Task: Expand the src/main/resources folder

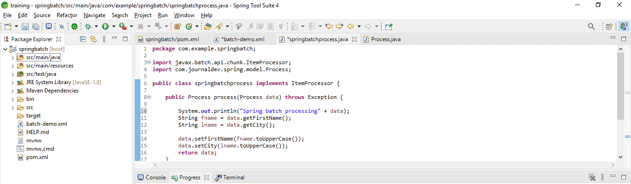Action: pyautogui.click(x=12, y=66)
